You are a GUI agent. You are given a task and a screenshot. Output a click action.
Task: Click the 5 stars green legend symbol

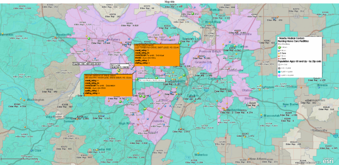pos(280,47)
